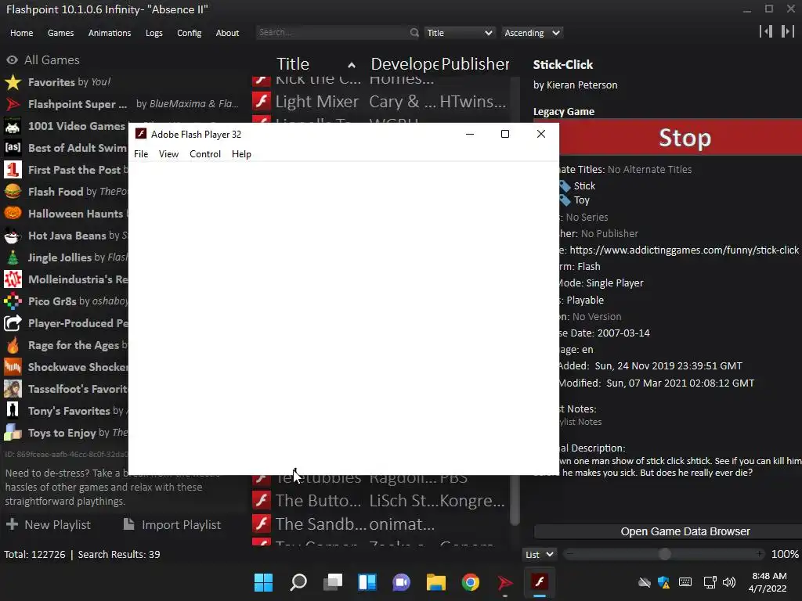Open volume control in system tray
This screenshot has height=601, width=802.
[729, 582]
